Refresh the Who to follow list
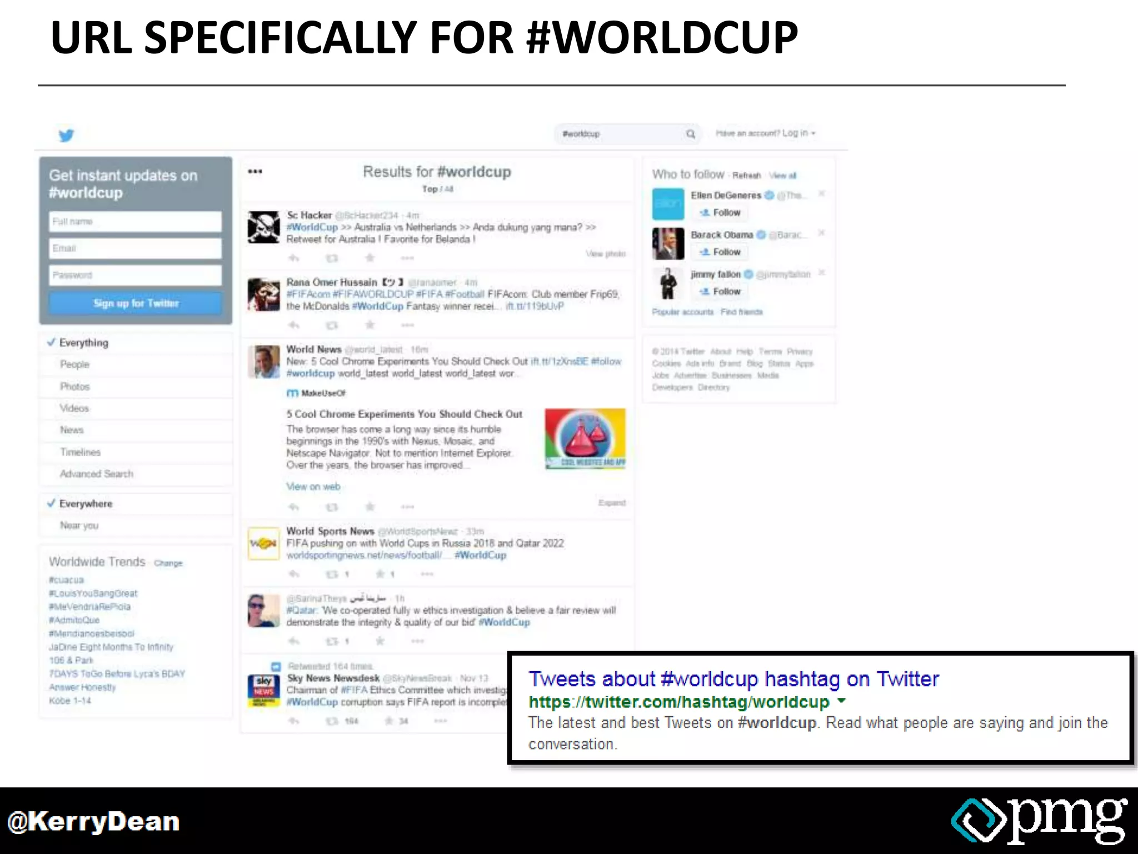The width and height of the screenshot is (1138, 854). coord(746,176)
